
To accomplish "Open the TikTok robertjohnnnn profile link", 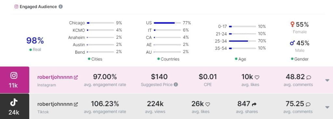I will [x=55, y=104].
